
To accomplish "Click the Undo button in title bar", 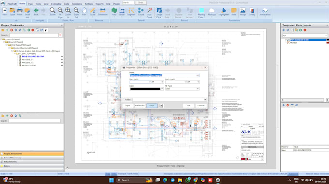I will tap(141, 3).
